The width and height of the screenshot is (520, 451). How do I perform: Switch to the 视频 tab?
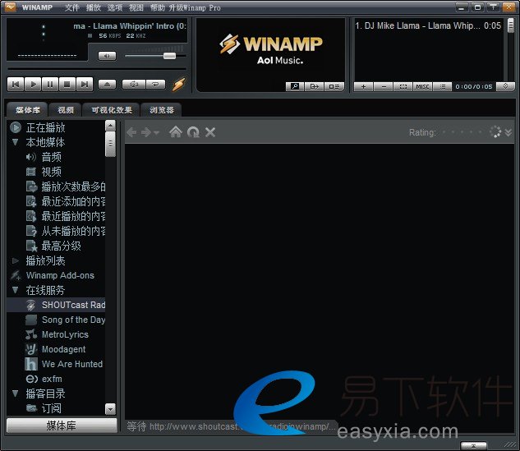(66, 110)
